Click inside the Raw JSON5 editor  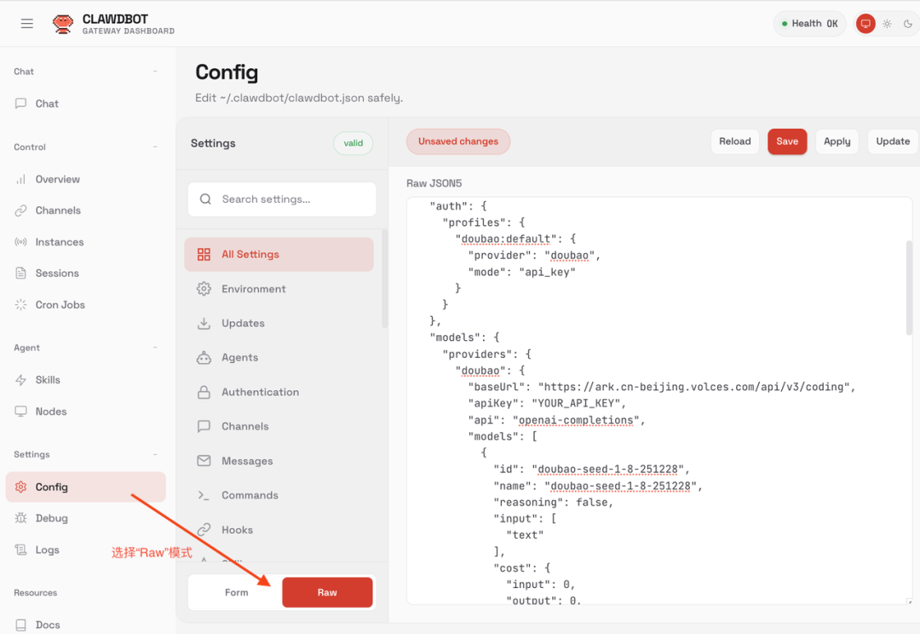pos(659,401)
